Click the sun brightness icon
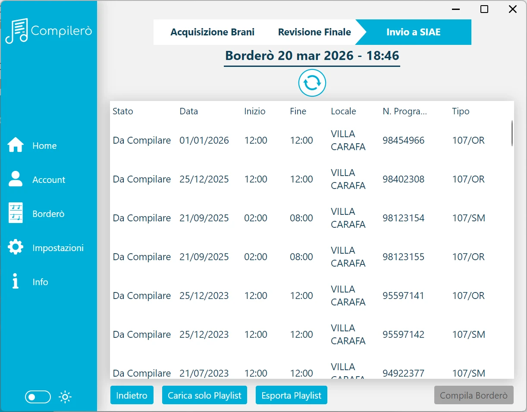This screenshot has width=527, height=412. pos(65,397)
